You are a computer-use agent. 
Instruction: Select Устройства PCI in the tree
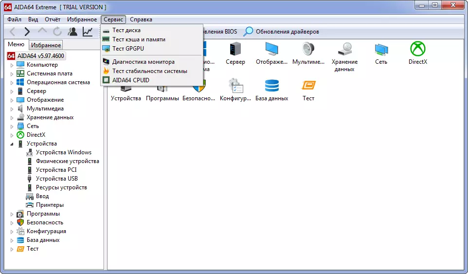[56, 170]
